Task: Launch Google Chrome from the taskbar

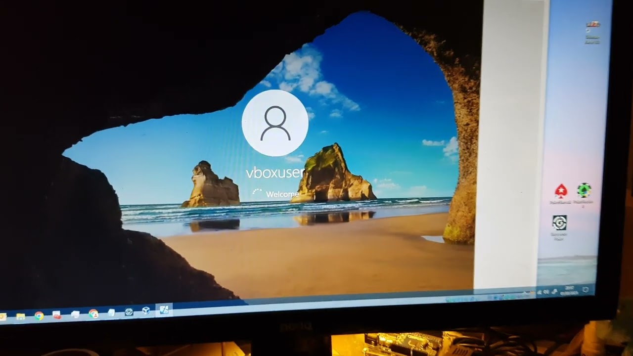Action: 39,315
